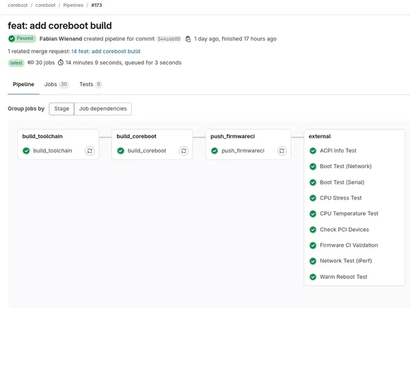
Task: Group jobs by Job dependencies
Action: coord(102,109)
